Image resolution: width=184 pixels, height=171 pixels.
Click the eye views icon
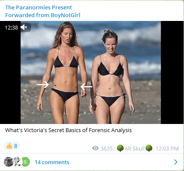click(x=95, y=148)
